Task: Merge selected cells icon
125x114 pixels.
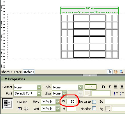Action: tap(20, 109)
